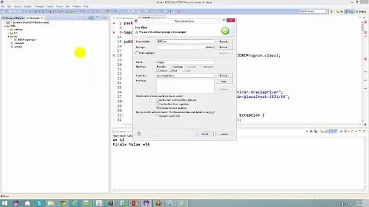Select the package modifier radio button
369x207 pixels.
click(x=172, y=67)
